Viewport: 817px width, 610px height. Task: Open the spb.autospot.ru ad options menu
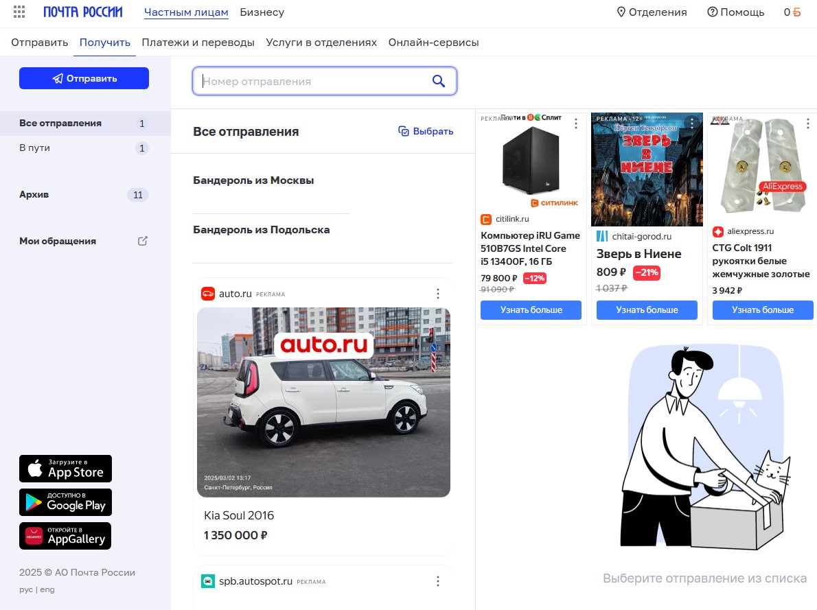(x=438, y=581)
